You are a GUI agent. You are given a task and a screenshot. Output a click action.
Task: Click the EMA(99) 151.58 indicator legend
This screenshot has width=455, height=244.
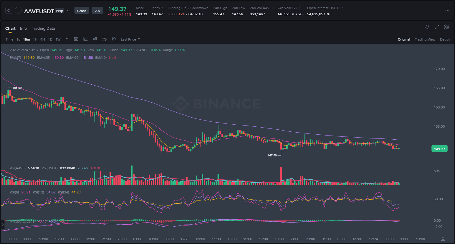click(80, 58)
